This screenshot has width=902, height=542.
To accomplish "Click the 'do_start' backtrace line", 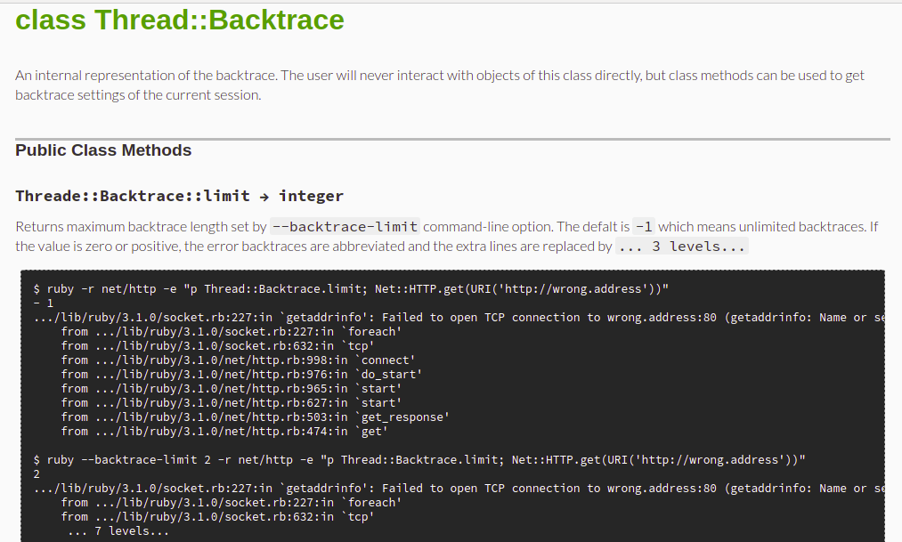I will pos(241,374).
